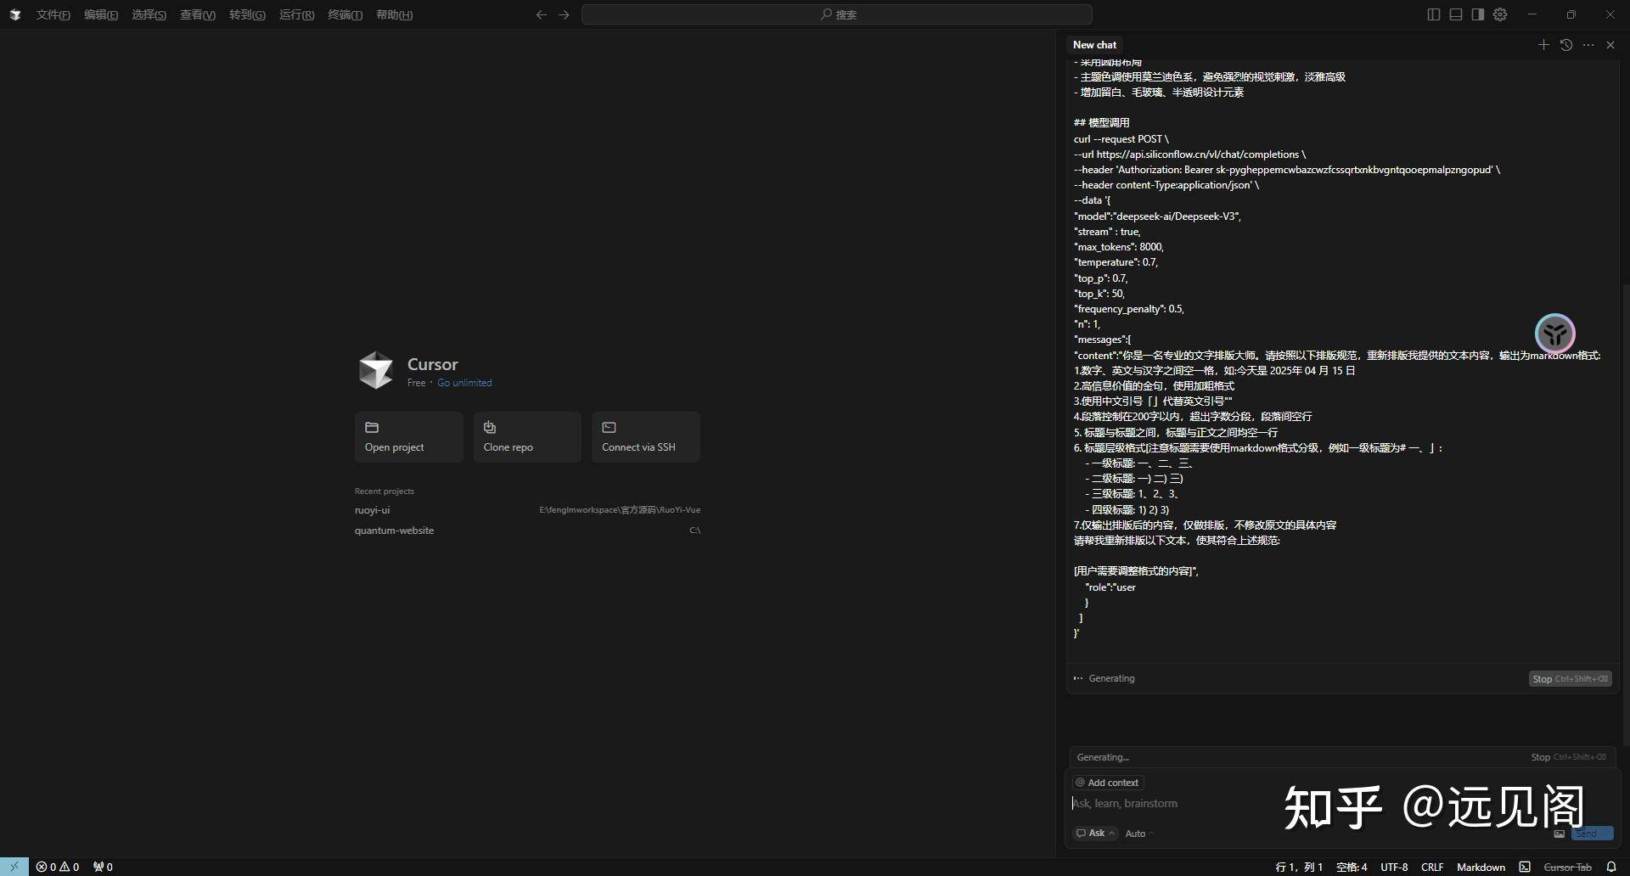This screenshot has width=1630, height=876.
Task: Click Add context button
Action: (x=1107, y=783)
